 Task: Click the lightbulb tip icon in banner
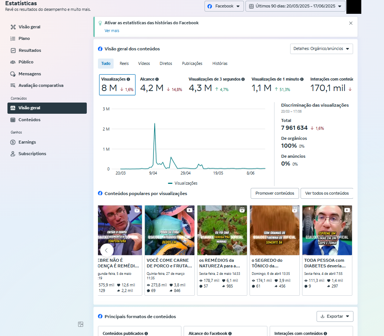(x=100, y=23)
